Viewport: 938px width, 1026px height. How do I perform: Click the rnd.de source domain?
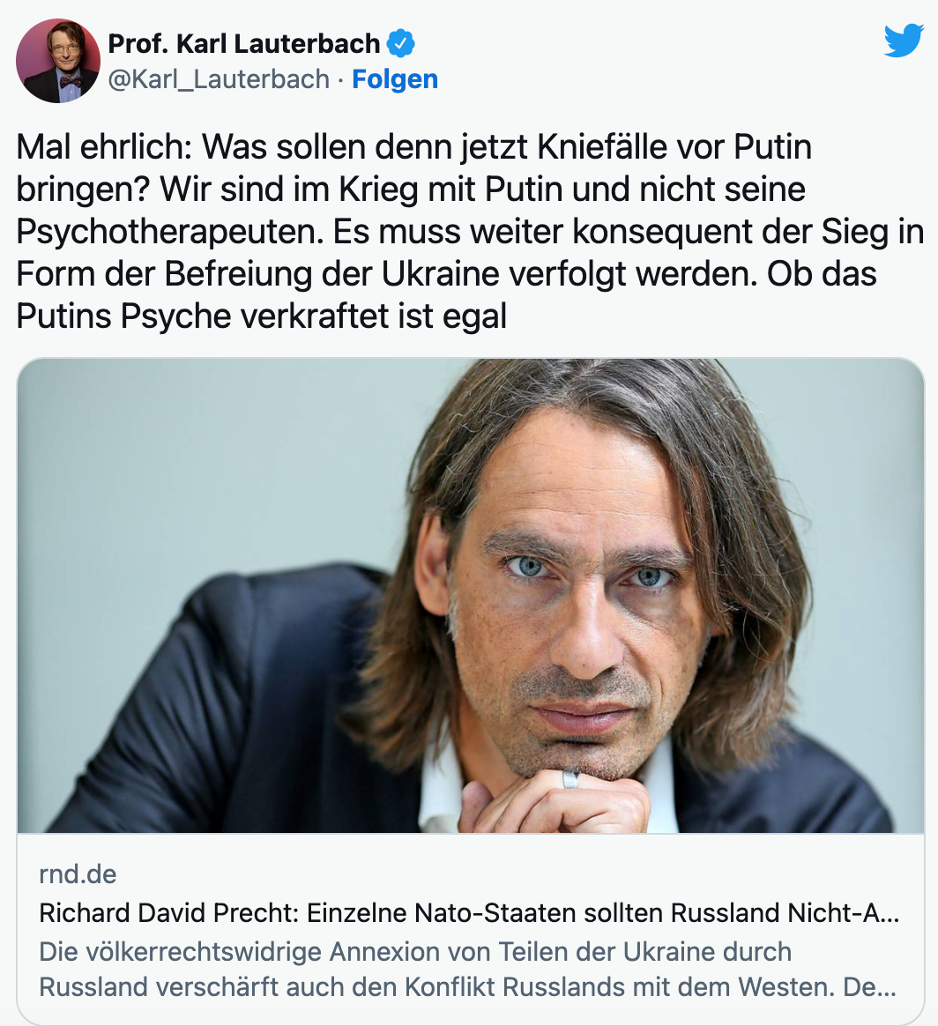[78, 874]
